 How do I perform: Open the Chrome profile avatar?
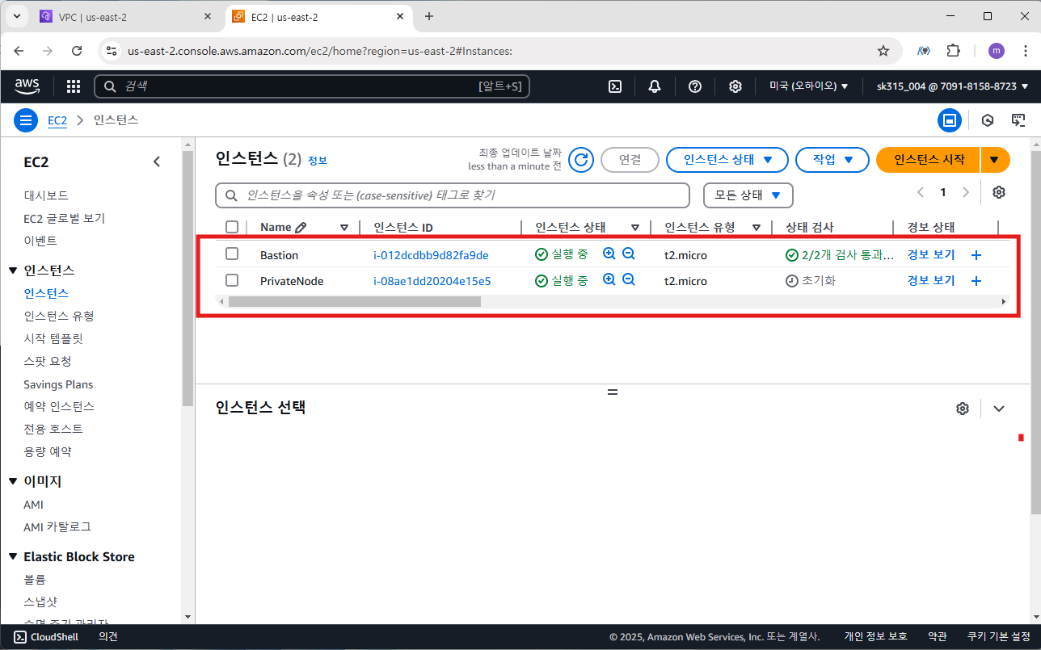(997, 50)
